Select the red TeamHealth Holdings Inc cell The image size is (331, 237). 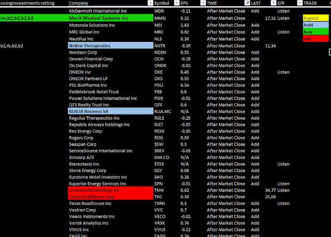pyautogui.click(x=111, y=190)
